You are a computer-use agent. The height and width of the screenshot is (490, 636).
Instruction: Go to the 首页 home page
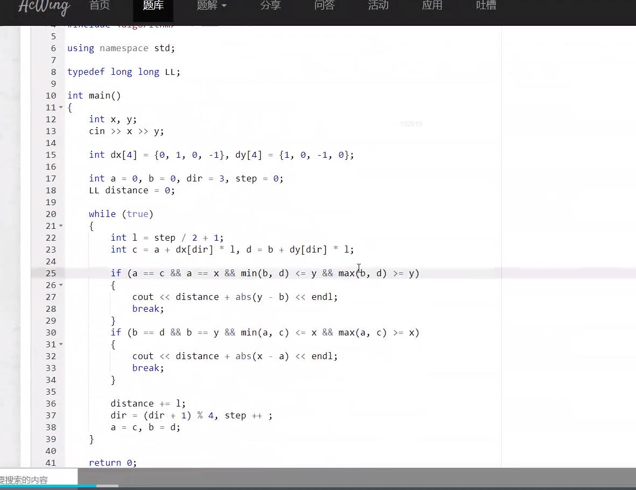[100, 6]
